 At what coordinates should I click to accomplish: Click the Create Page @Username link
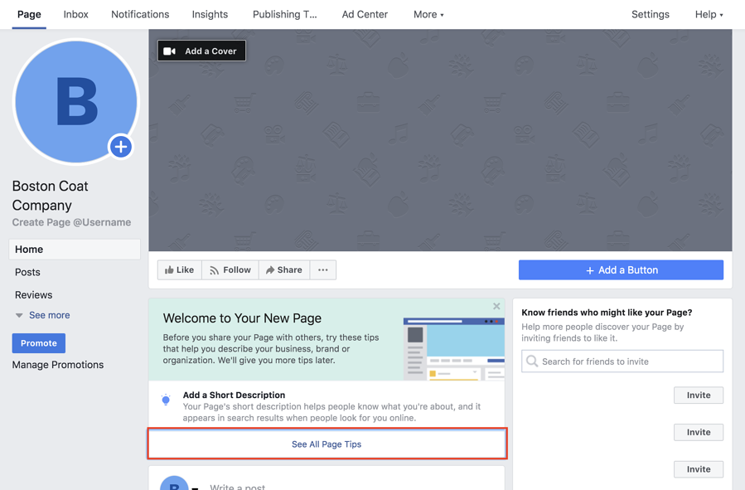[71, 222]
